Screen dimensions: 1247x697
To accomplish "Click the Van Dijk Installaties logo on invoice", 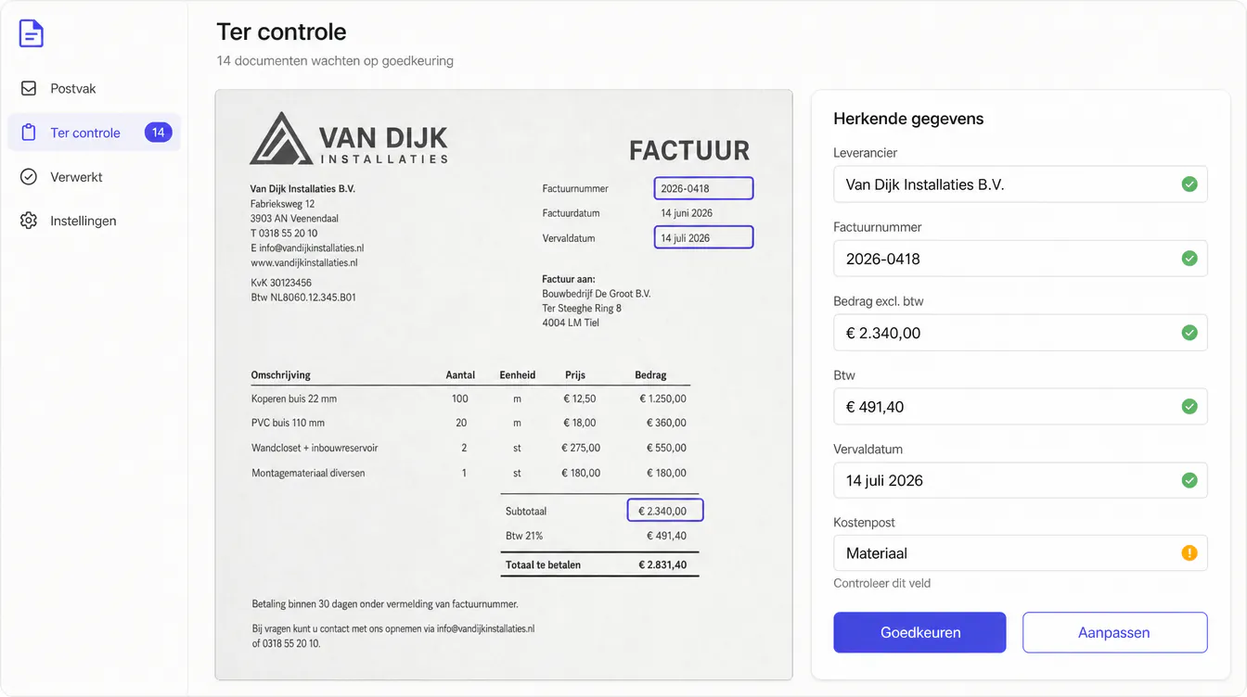I will 349,139.
